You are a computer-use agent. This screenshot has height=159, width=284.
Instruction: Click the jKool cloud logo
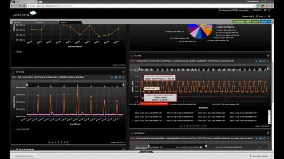[x=24, y=14]
